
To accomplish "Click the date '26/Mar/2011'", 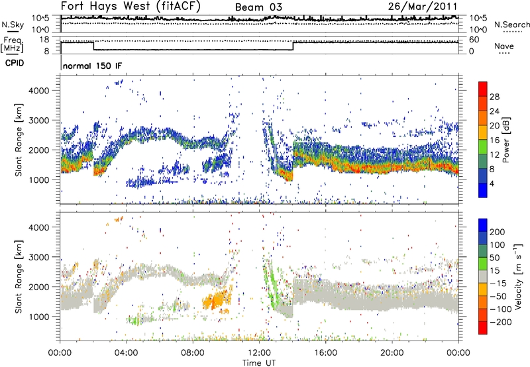I will coord(423,7).
